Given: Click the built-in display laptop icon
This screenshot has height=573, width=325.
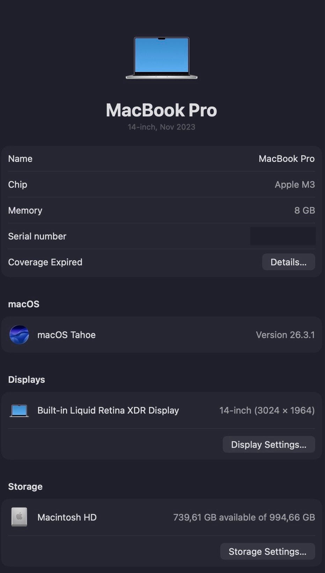Looking at the screenshot, I should [19, 410].
